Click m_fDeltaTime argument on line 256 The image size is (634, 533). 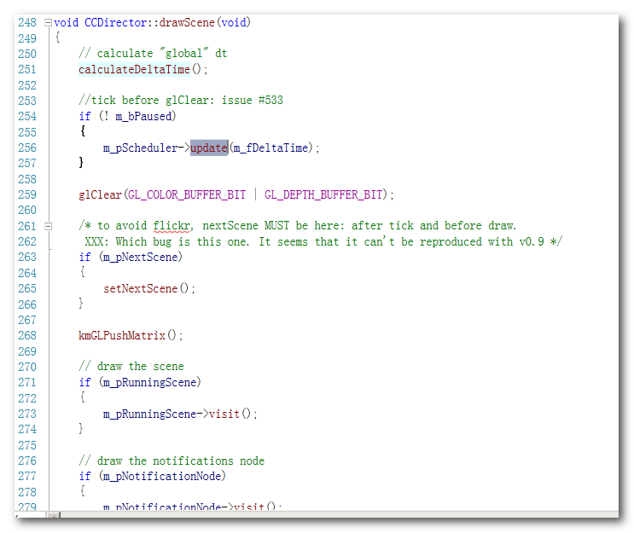(x=270, y=148)
